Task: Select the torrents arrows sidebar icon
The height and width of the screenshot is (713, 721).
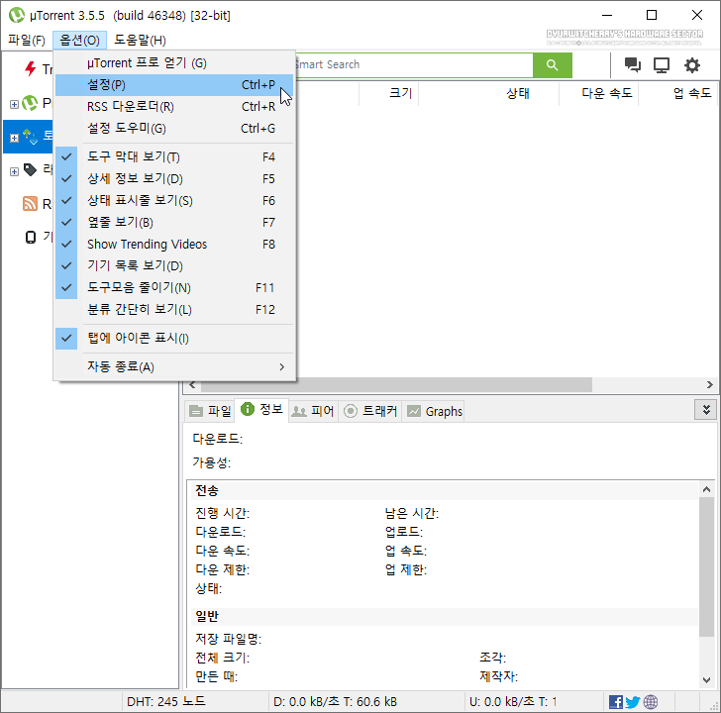Action: (31, 137)
